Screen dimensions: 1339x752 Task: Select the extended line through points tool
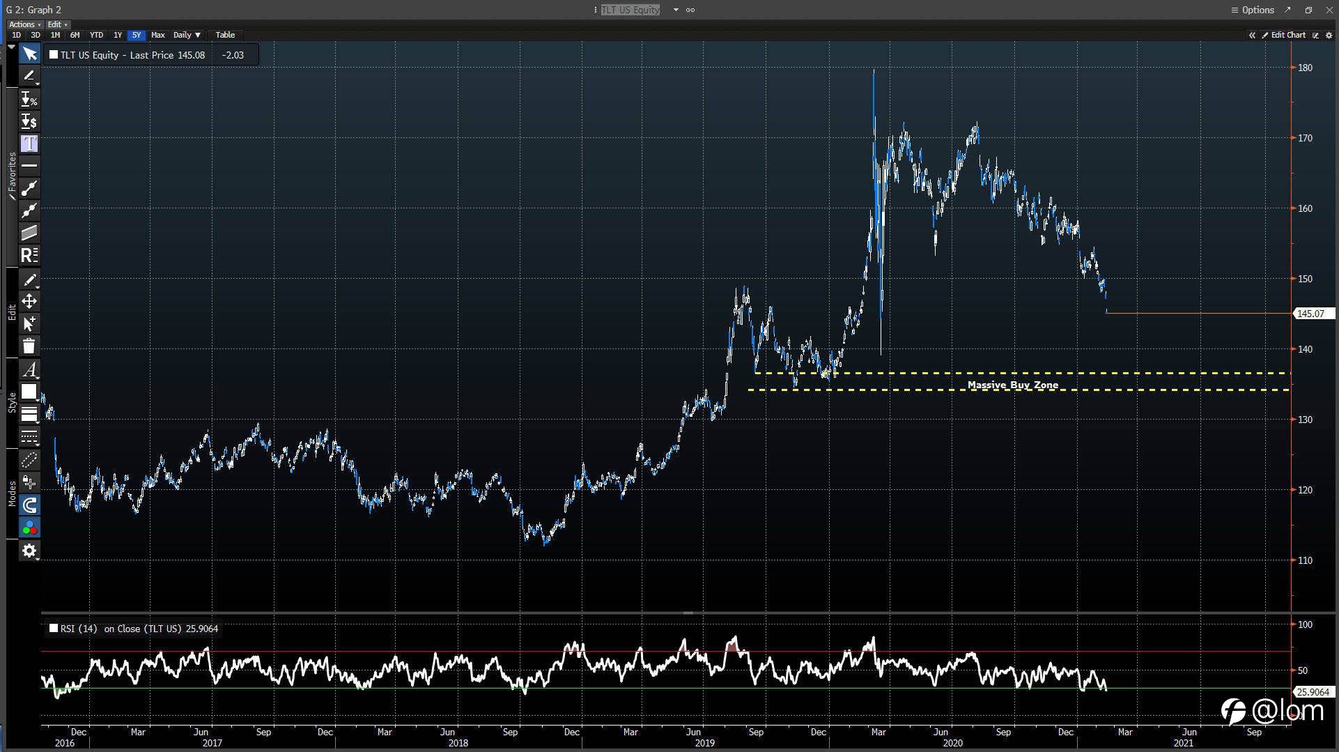[29, 210]
